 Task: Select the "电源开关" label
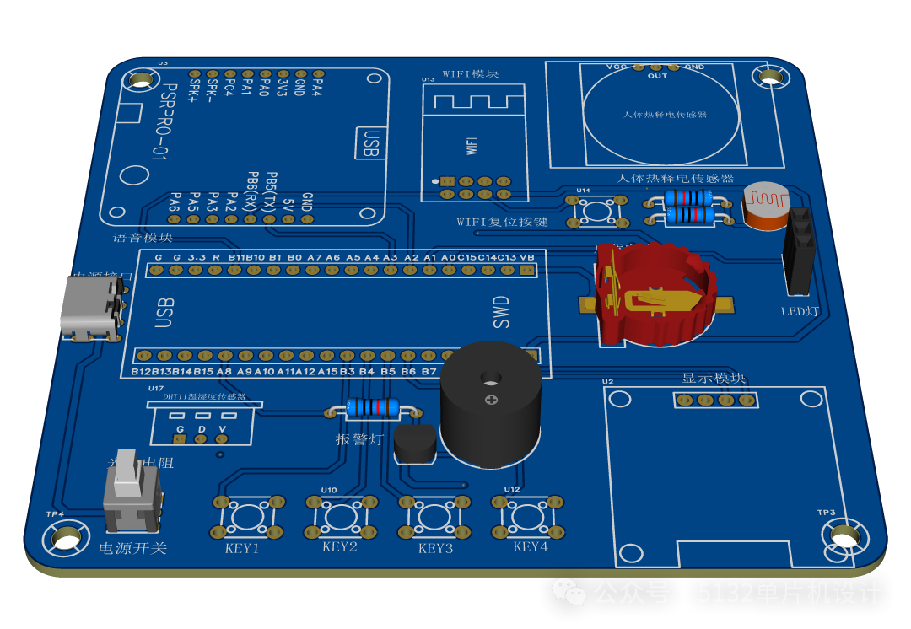point(132,548)
